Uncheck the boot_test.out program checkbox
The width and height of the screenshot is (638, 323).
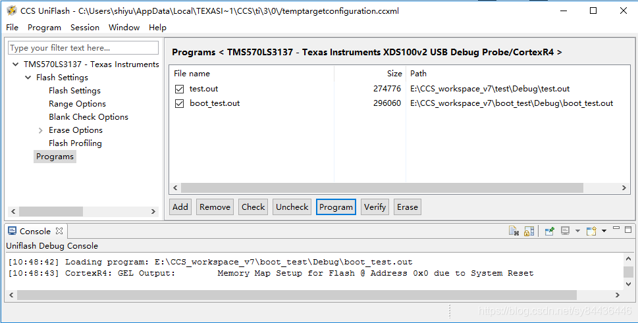(180, 103)
